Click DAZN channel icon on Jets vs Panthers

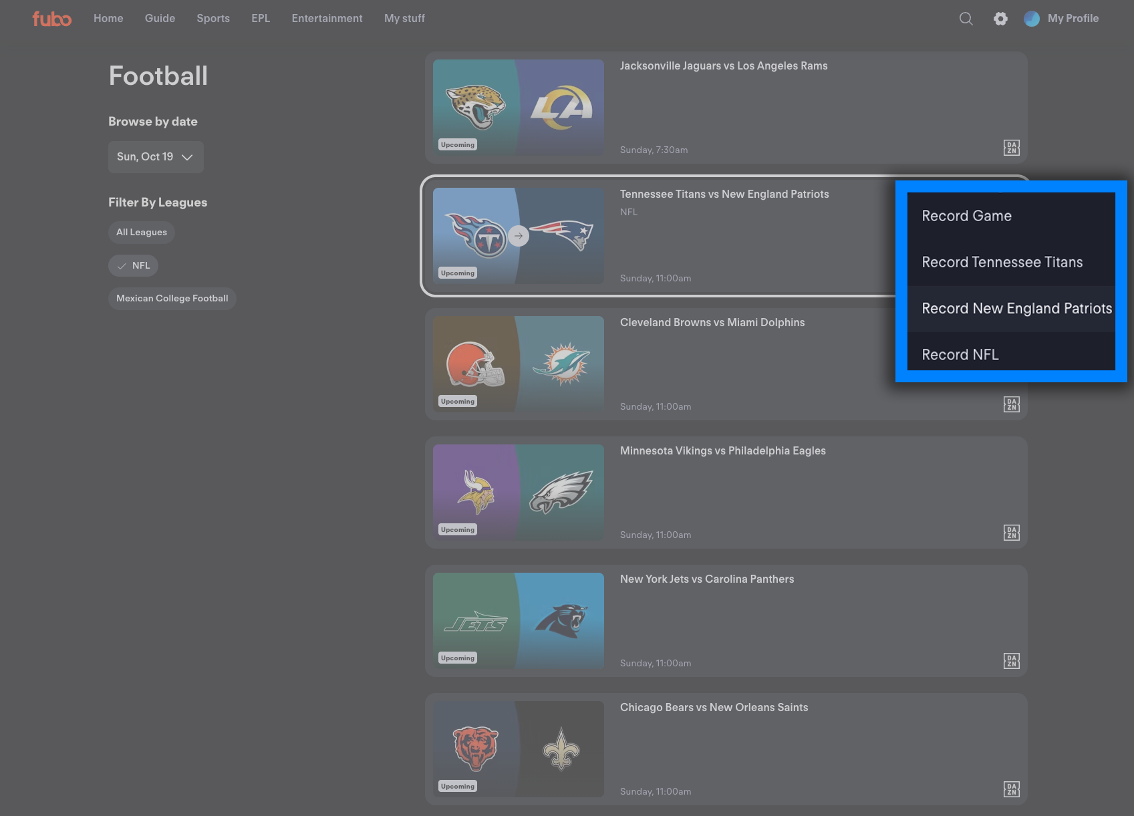(1012, 661)
